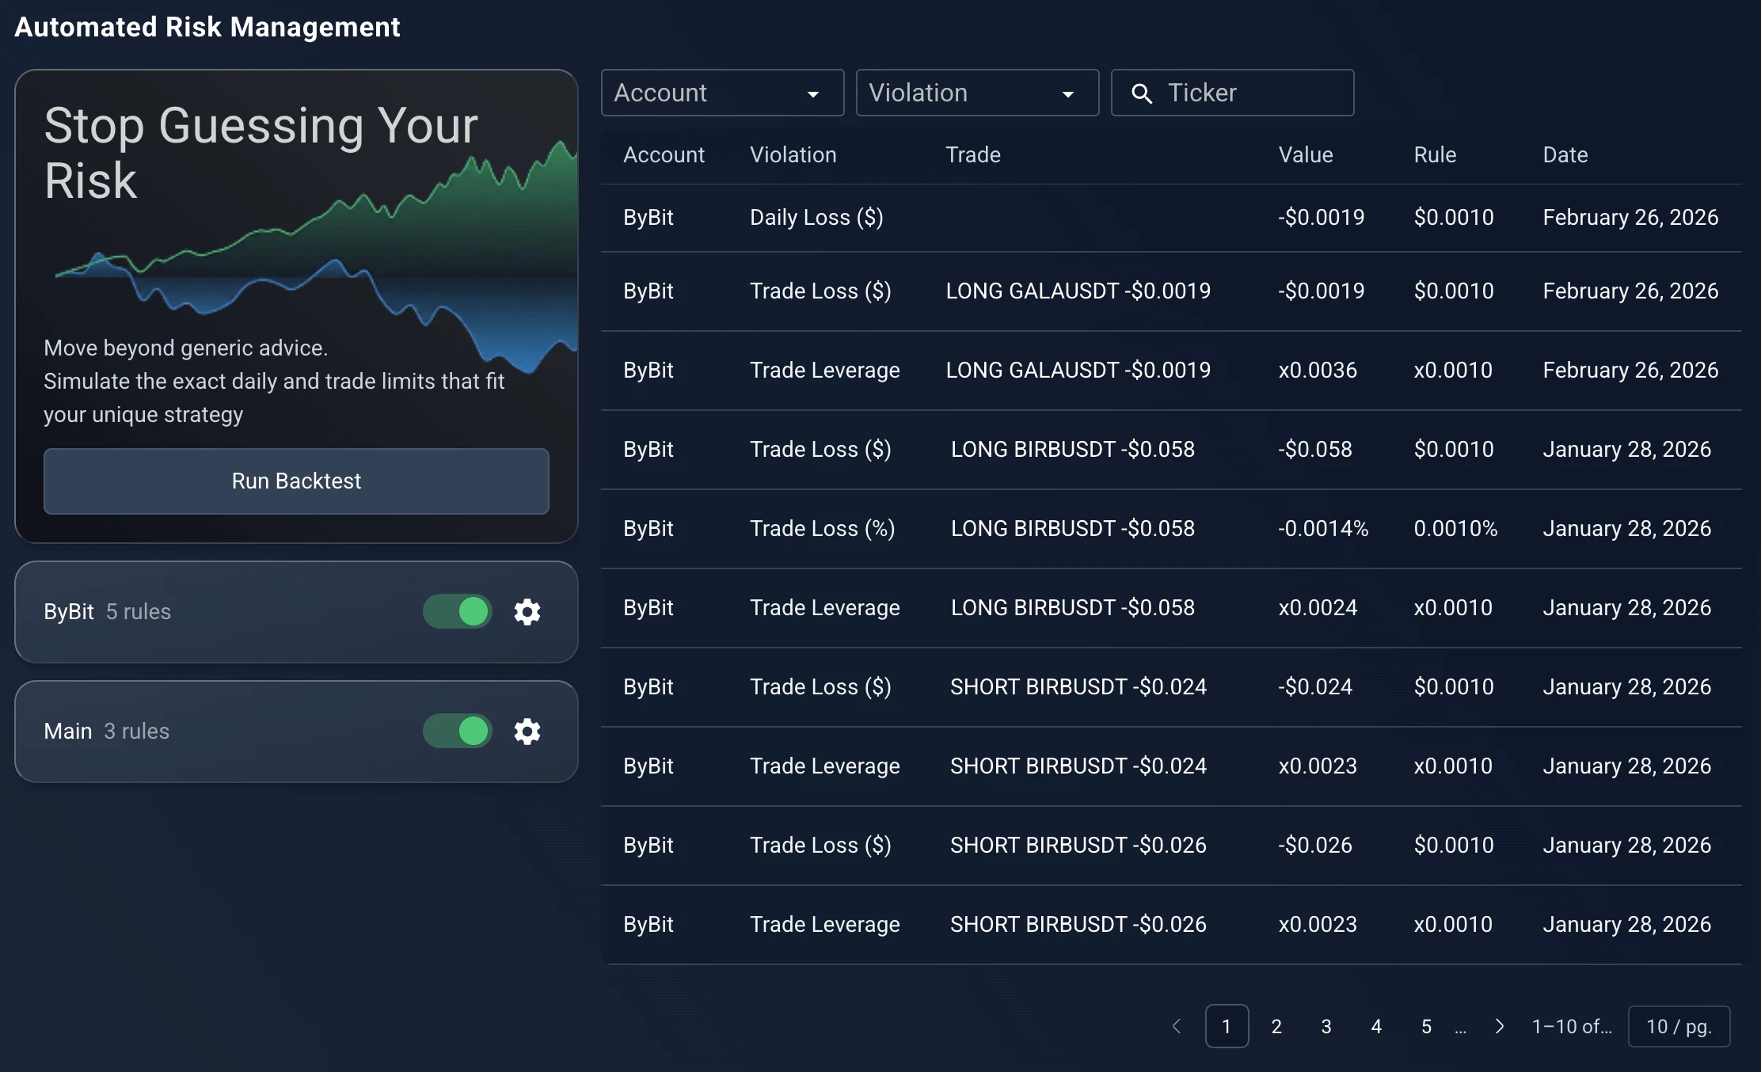1761x1072 pixels.
Task: Select the Daily Loss ($) violation cell
Action: (x=816, y=218)
